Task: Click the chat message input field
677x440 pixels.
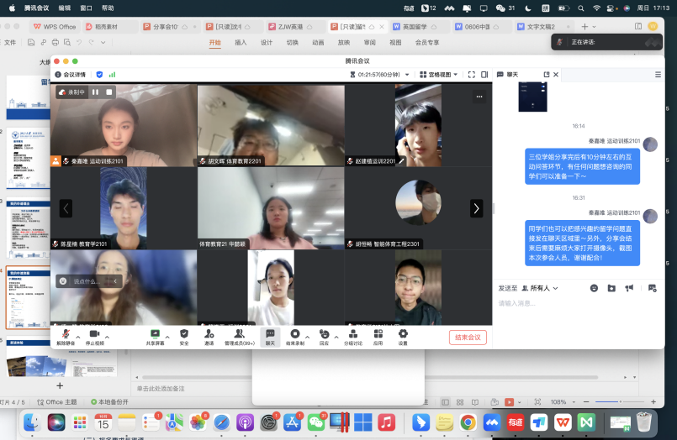Action: 572,304
